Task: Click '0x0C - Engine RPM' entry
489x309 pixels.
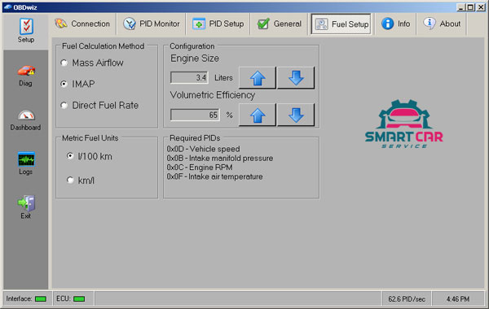Action: coord(200,168)
